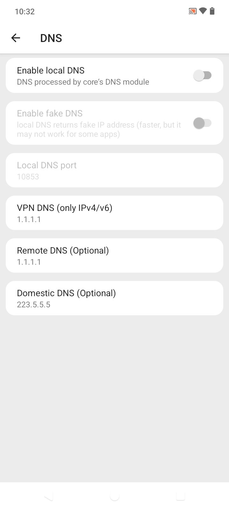Open the Local DNS port setting
The image size is (229, 509).
(114, 171)
